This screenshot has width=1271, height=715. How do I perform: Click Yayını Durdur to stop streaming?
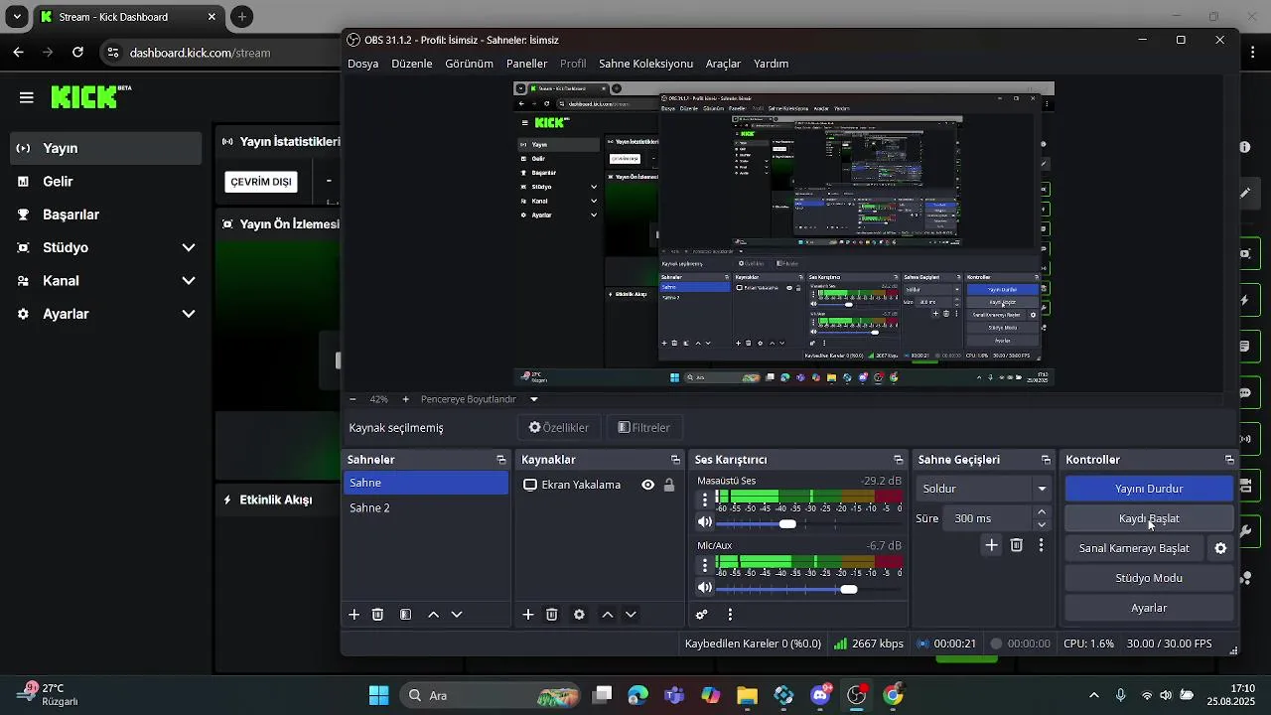tap(1149, 489)
